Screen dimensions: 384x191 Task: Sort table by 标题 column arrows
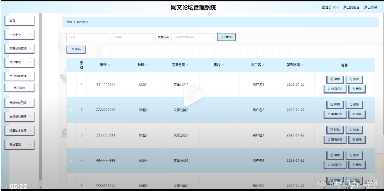147,65
